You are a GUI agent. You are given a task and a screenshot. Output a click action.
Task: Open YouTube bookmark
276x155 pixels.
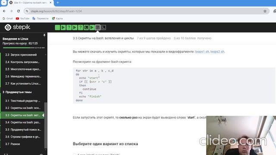tap(22, 19)
